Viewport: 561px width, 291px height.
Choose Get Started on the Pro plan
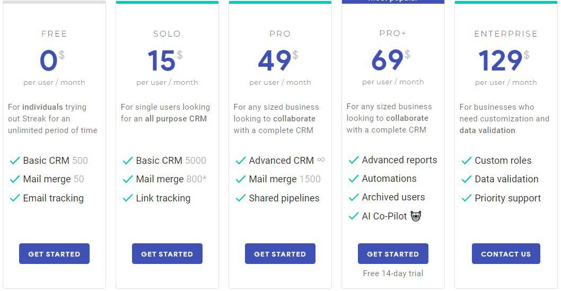[280, 254]
